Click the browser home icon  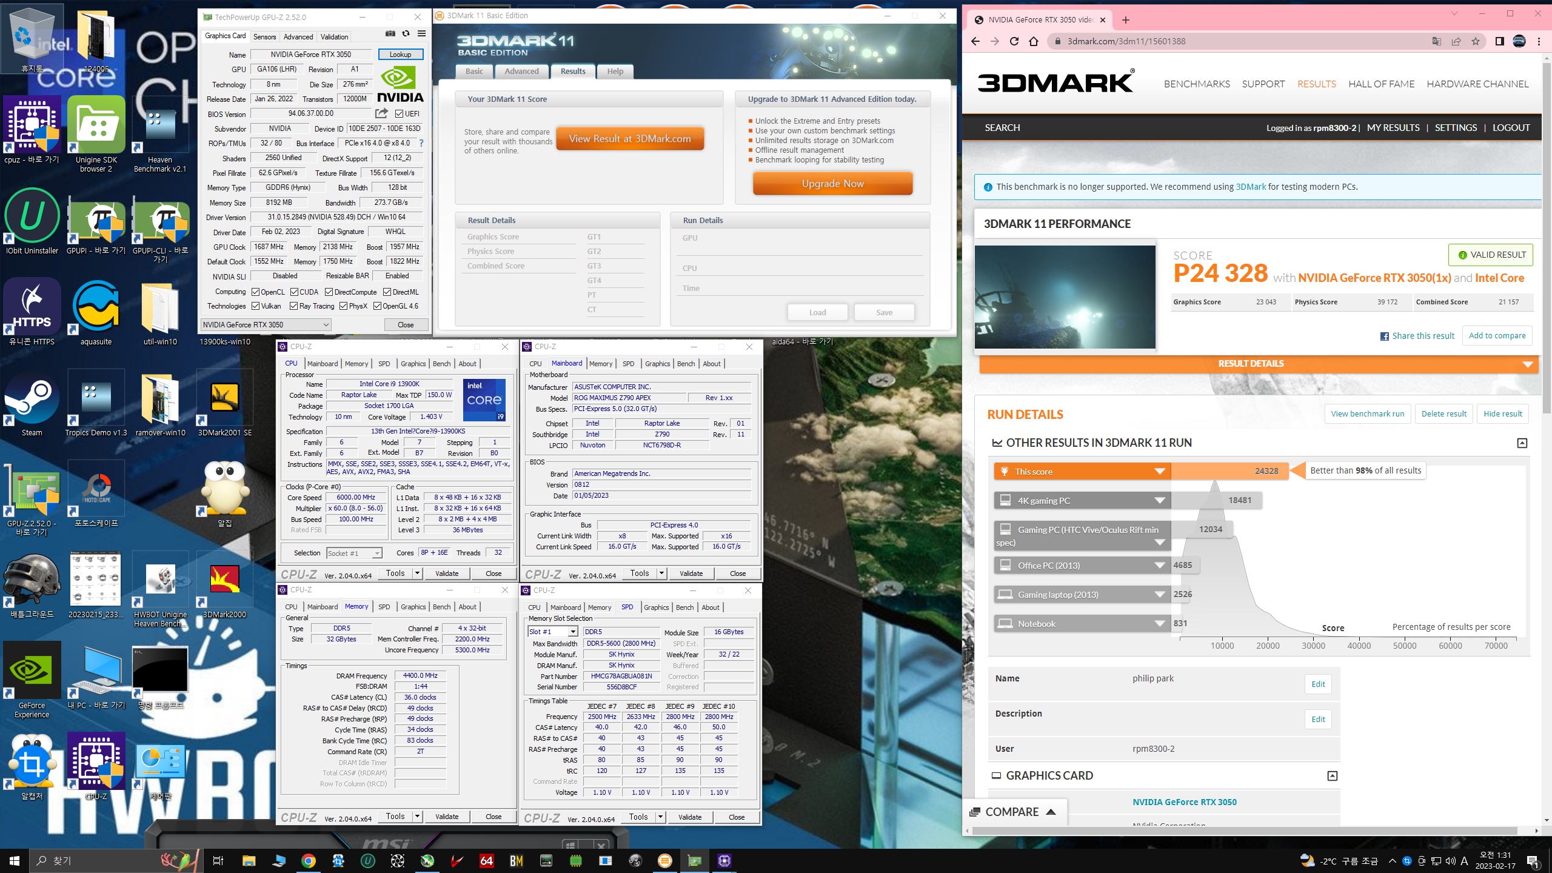[x=1034, y=41]
